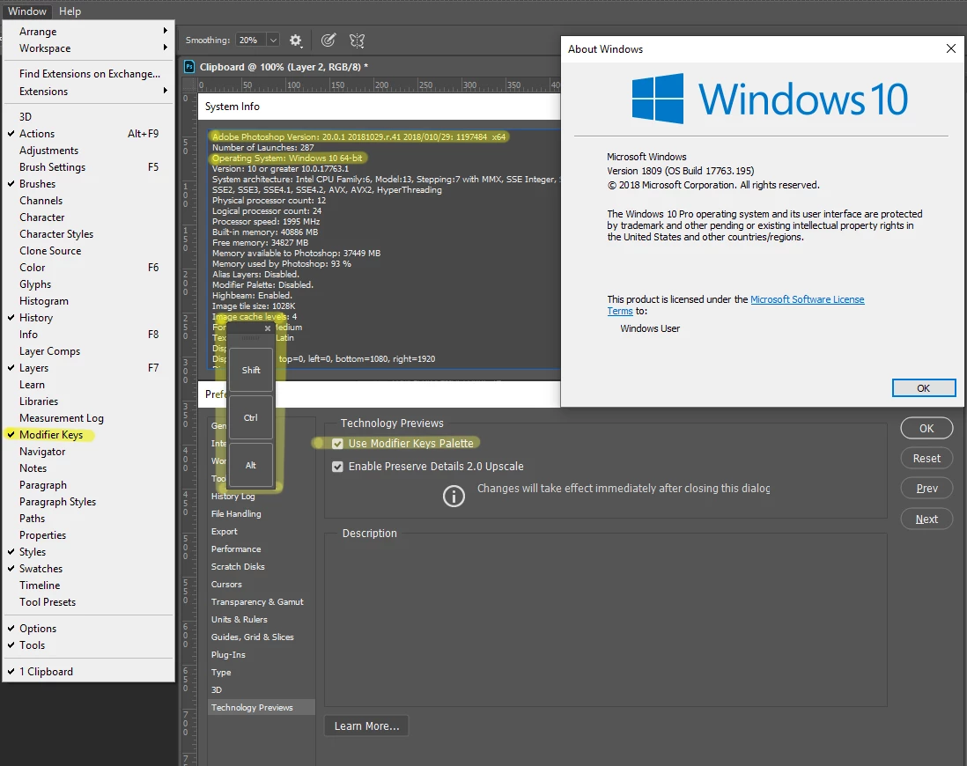Image resolution: width=967 pixels, height=766 pixels.
Task: Open Character Styles panel from menu
Action: (x=89, y=234)
